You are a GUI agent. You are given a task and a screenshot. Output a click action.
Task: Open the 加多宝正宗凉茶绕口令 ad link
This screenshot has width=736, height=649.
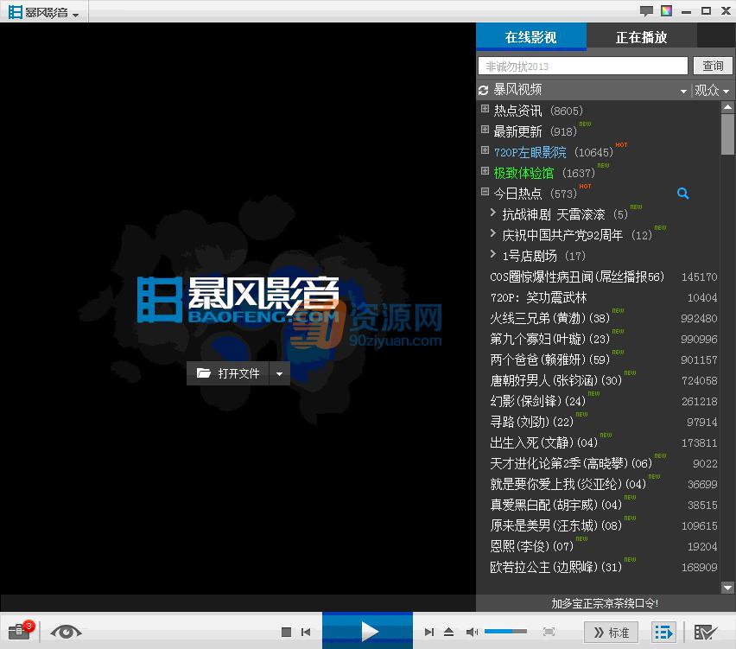605,603
